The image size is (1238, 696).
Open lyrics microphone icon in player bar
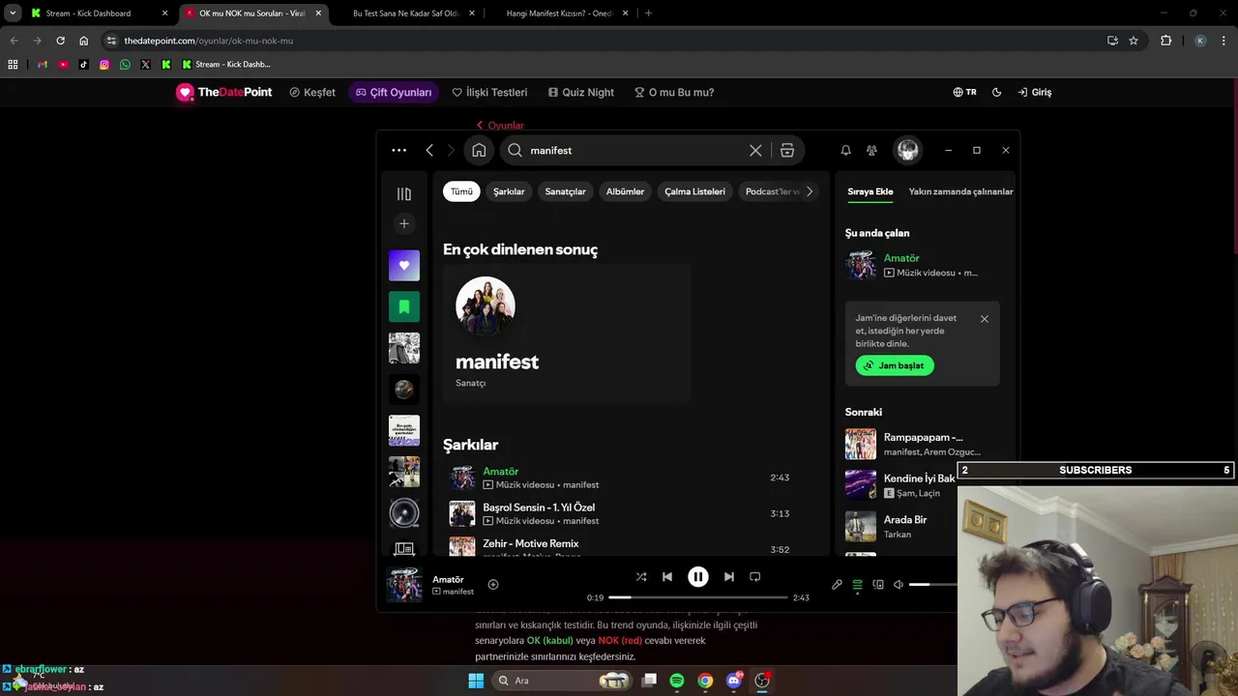pyautogui.click(x=837, y=585)
